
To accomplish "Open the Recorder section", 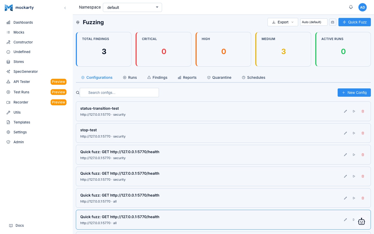I will 21,102.
